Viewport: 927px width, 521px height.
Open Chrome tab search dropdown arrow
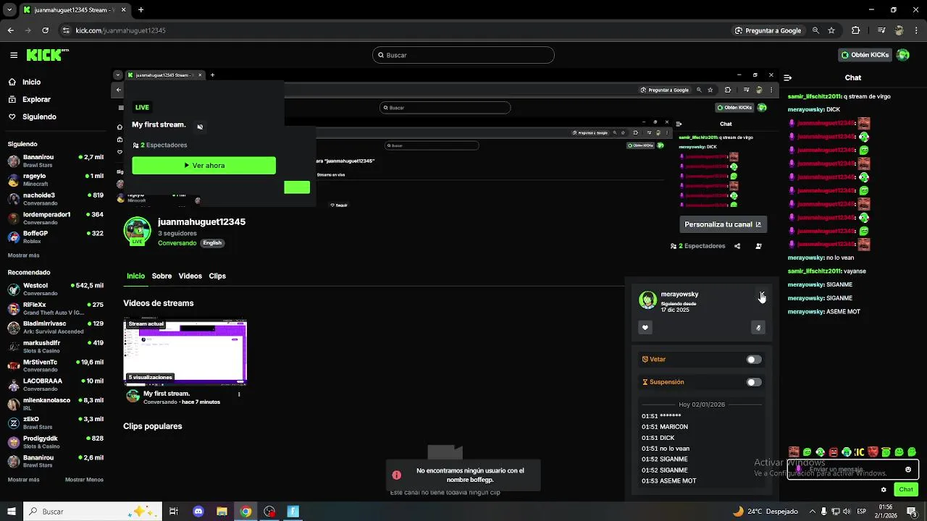9,10
